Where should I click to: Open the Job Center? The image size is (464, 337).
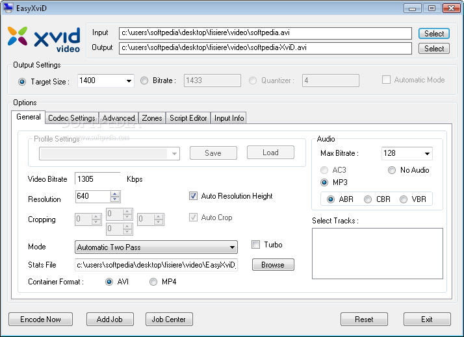coord(169,319)
